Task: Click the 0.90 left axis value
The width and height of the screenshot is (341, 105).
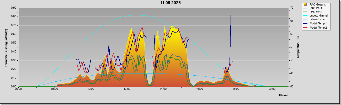Action: [13, 8]
